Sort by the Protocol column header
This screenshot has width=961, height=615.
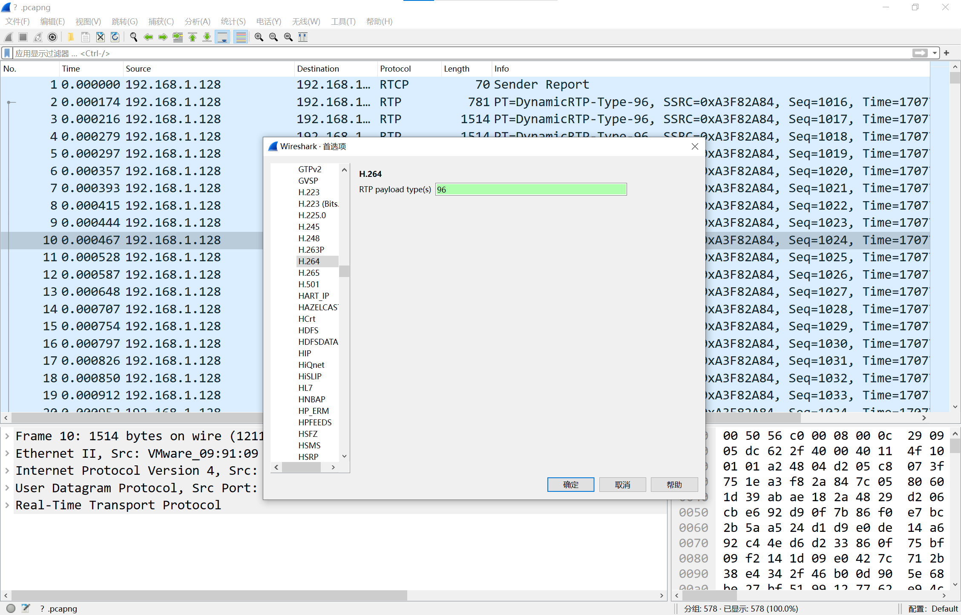point(409,69)
